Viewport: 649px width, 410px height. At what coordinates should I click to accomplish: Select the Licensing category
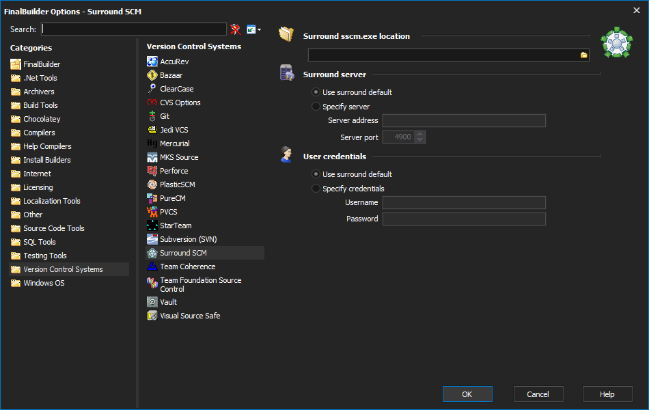click(x=38, y=187)
